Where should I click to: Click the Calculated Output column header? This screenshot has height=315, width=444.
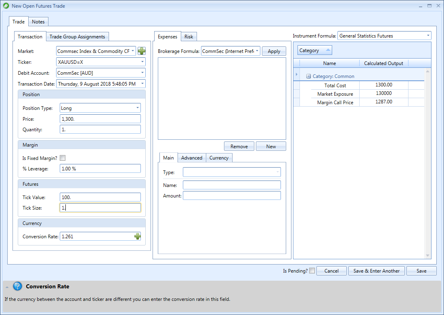coord(384,63)
